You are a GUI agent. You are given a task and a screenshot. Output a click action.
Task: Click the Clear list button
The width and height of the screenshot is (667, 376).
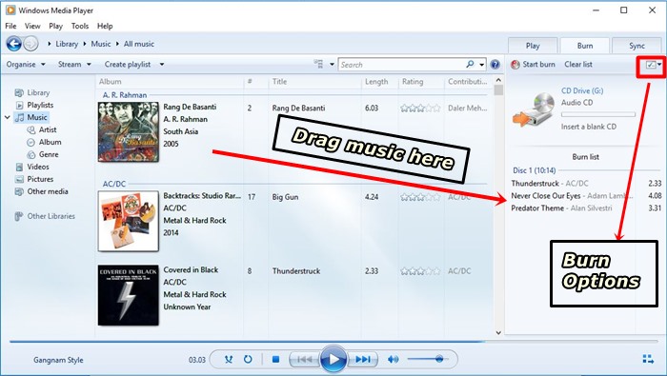[578, 64]
